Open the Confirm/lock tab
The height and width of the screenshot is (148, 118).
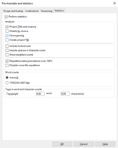click(32, 11)
